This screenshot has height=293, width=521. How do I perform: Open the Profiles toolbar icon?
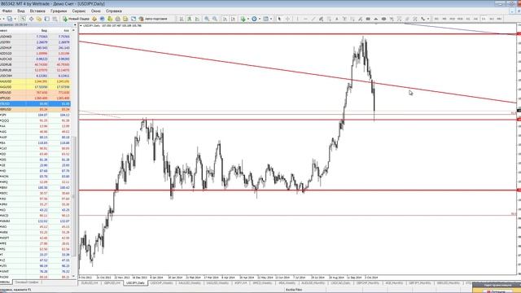coord(10,19)
